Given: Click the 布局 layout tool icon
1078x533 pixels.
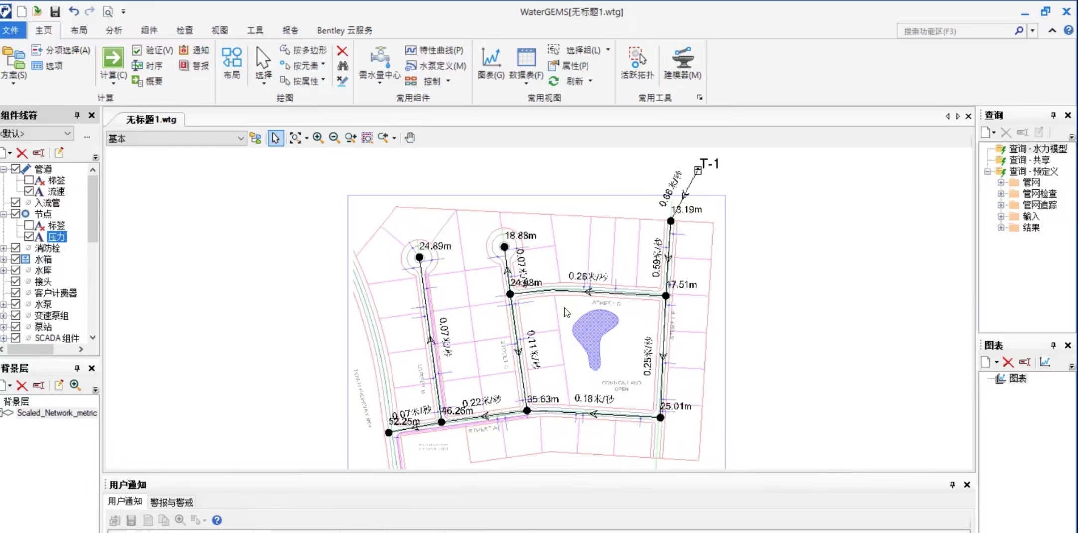Looking at the screenshot, I should [x=232, y=57].
